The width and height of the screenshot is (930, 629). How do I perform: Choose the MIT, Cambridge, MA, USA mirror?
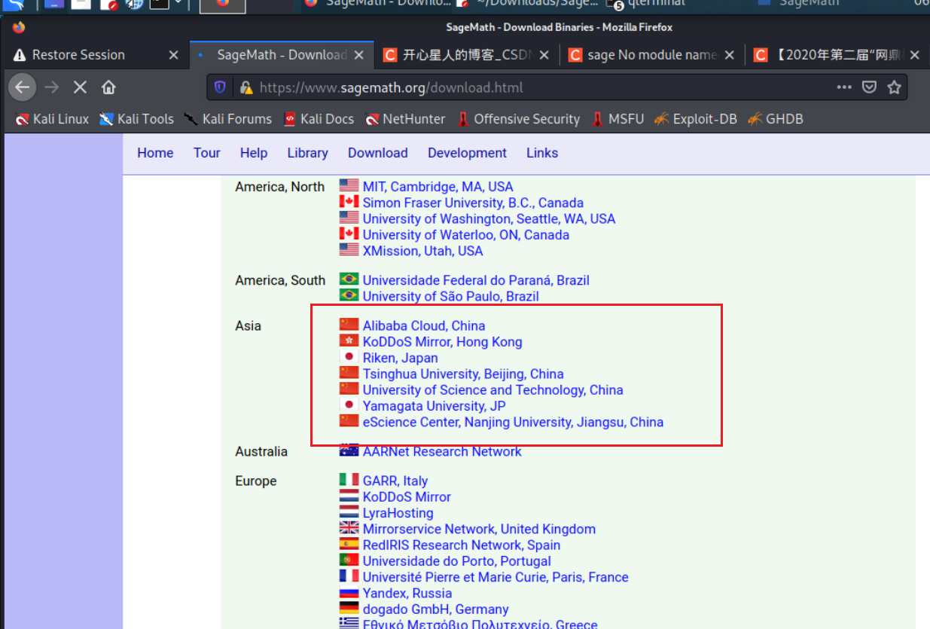438,187
